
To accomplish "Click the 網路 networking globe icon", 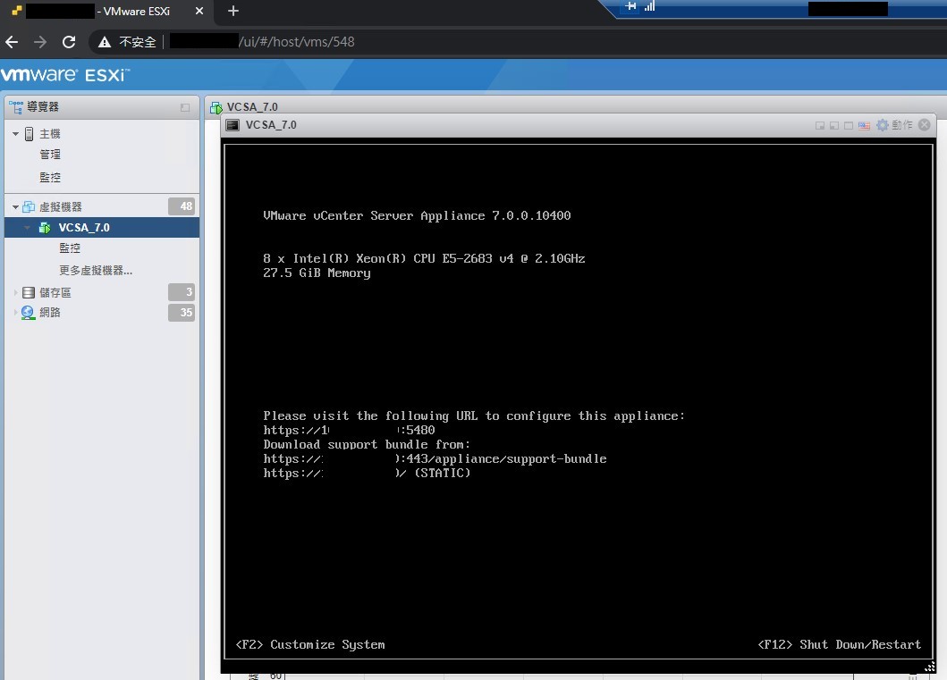I will click(29, 313).
